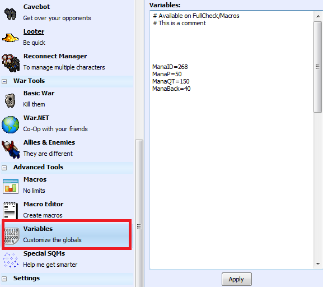This screenshot has width=323, height=287.
Task: Click the 'Kill them' description
Action: pyautogui.click(x=34, y=104)
